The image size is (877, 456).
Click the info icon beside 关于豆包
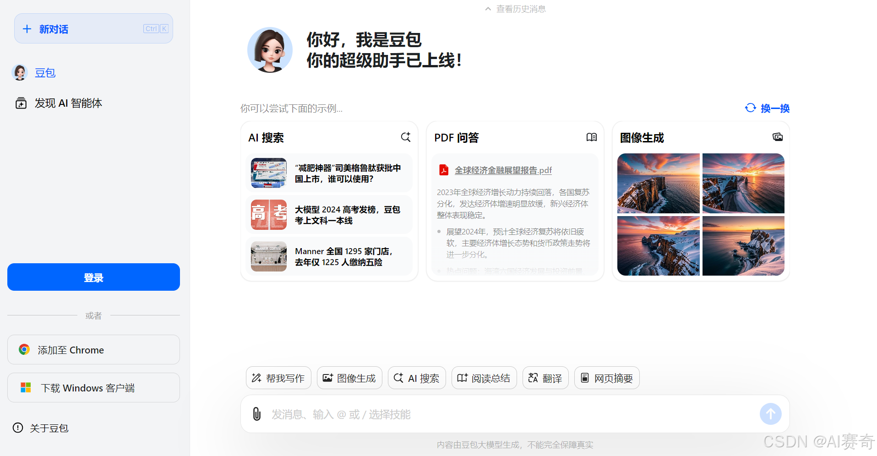tap(18, 428)
